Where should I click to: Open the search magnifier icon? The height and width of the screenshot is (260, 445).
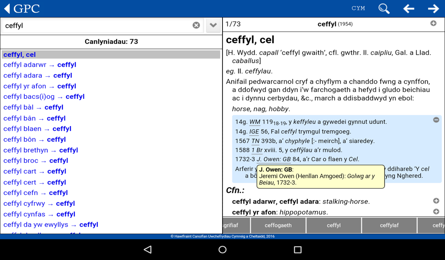384,8
